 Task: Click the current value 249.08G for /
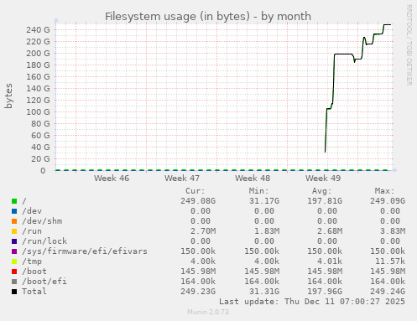(198, 201)
